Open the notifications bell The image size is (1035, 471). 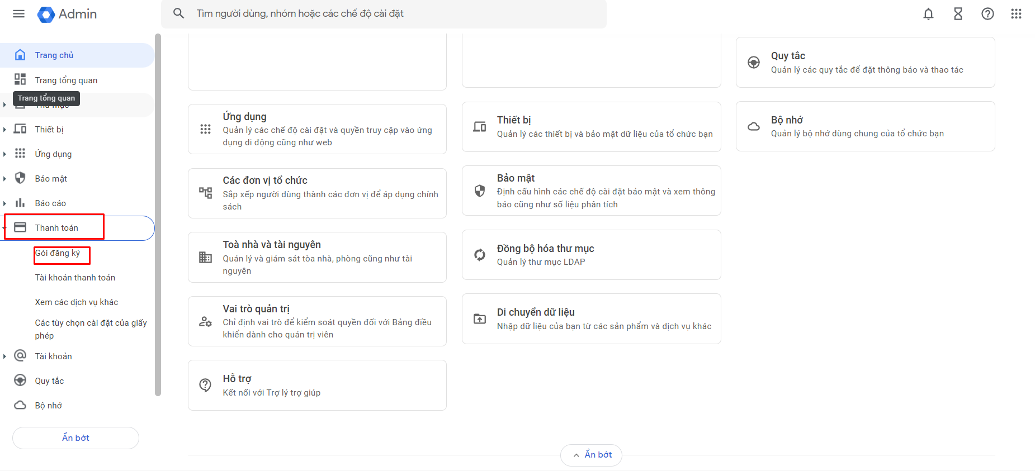pos(928,14)
